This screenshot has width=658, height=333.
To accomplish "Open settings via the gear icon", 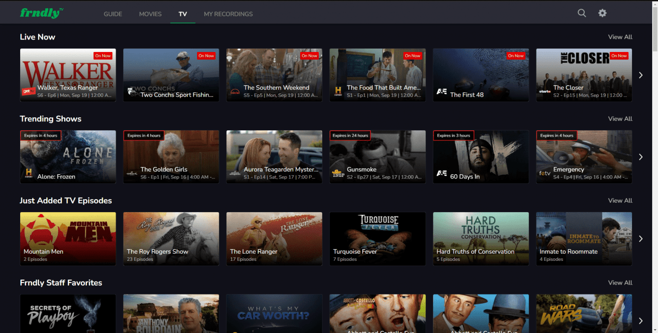I will (602, 13).
